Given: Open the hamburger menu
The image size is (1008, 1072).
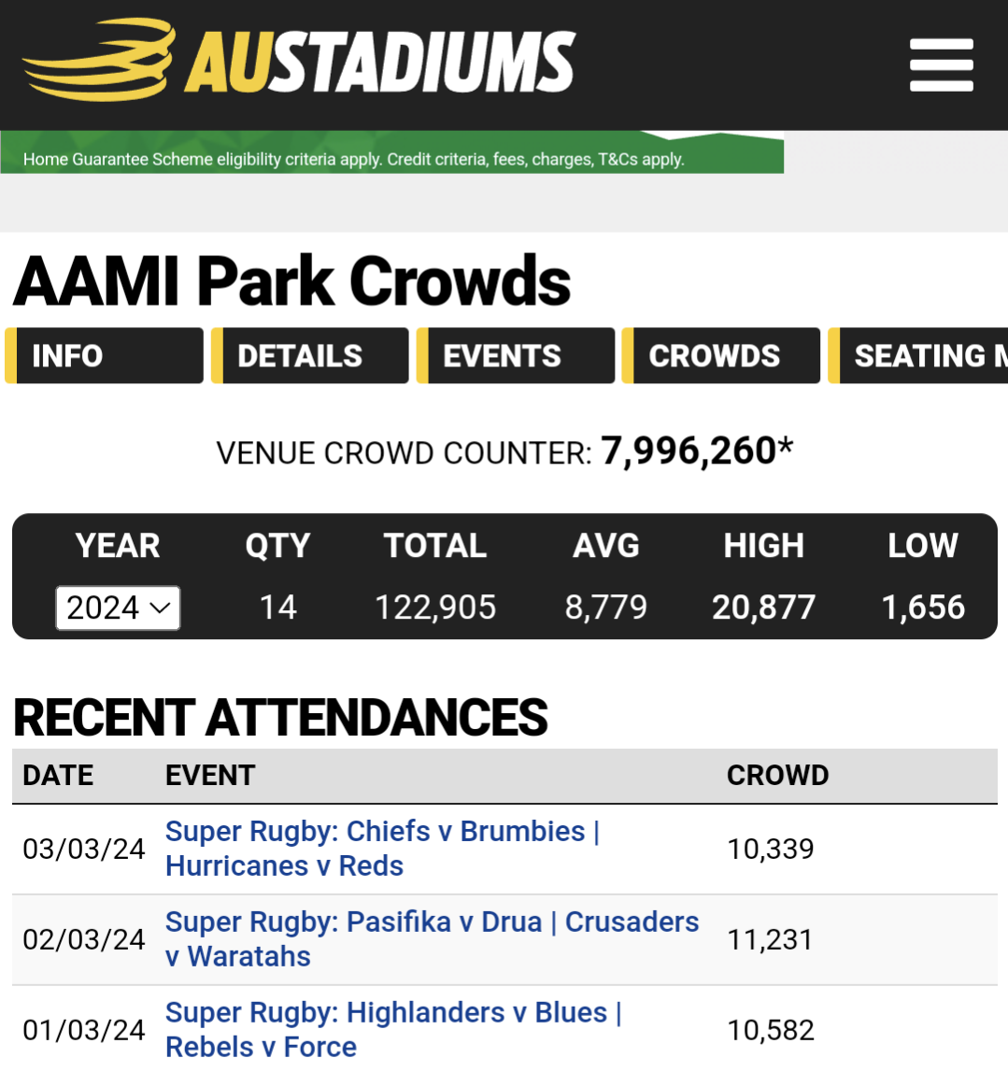Looking at the screenshot, I should pos(941,64).
